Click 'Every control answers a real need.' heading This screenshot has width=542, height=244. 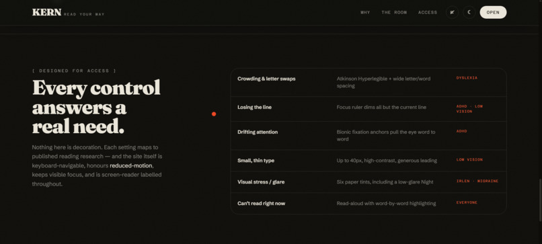pyautogui.click(x=96, y=107)
